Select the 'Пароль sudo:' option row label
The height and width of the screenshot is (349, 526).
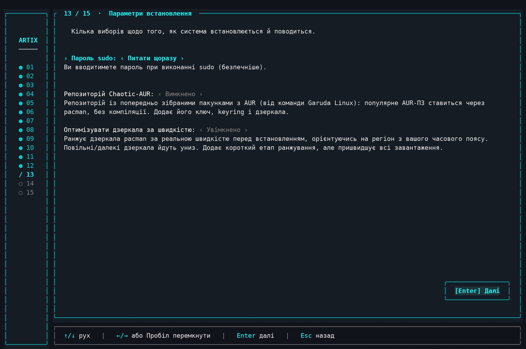click(x=94, y=58)
